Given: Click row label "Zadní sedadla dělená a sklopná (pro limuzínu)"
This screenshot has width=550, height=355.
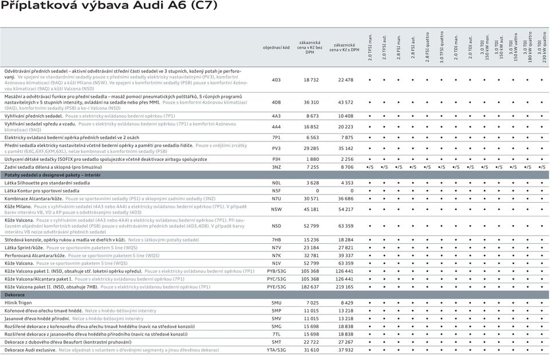Looking at the screenshot, I should point(53,167).
